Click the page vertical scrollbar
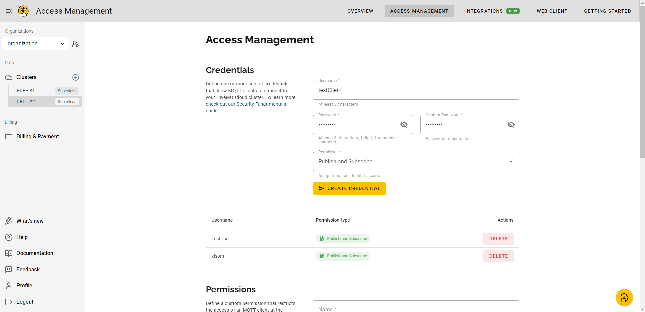 point(642,82)
